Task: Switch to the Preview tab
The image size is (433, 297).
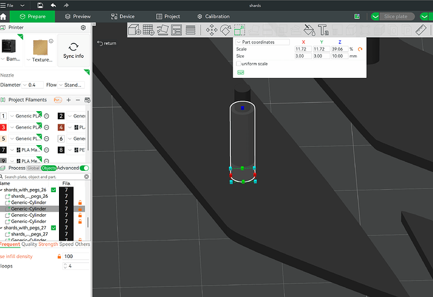Action: point(78,16)
